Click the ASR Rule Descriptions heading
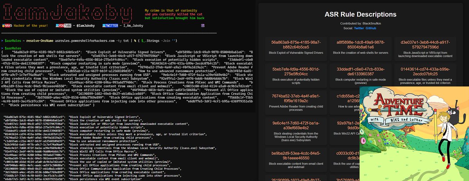The height and width of the screenshot is (181, 469). pos(361,14)
